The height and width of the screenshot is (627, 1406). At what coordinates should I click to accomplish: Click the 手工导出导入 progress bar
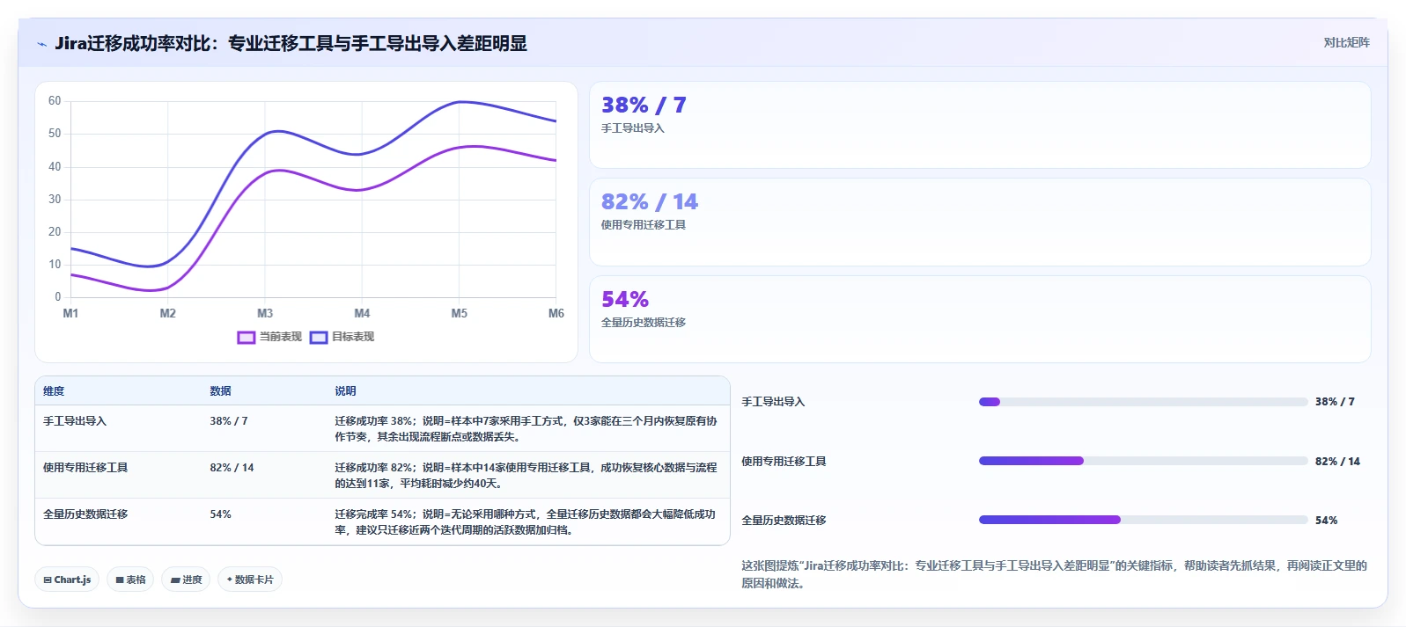coord(1143,402)
